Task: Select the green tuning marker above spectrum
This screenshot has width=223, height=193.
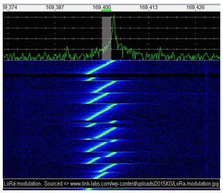Action: coord(106,11)
